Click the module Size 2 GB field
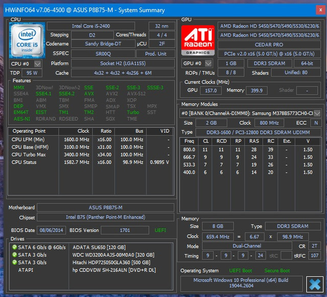The height and width of the screenshot is (297, 327). pyautogui.click(x=211, y=123)
